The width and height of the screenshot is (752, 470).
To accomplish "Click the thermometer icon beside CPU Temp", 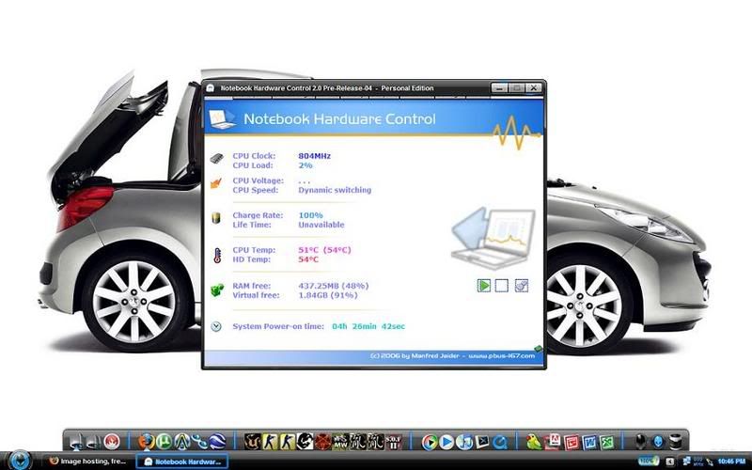I will 216,254.
